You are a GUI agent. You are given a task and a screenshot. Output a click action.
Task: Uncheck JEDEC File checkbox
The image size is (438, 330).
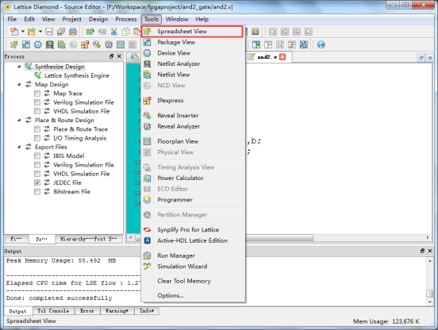(37, 182)
